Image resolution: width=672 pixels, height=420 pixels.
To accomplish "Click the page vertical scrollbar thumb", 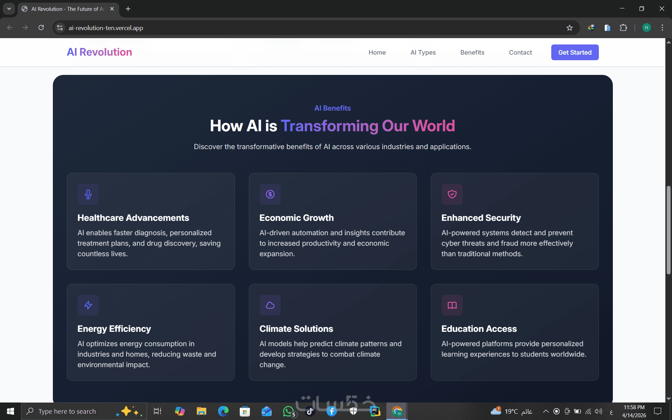I will tap(668, 229).
